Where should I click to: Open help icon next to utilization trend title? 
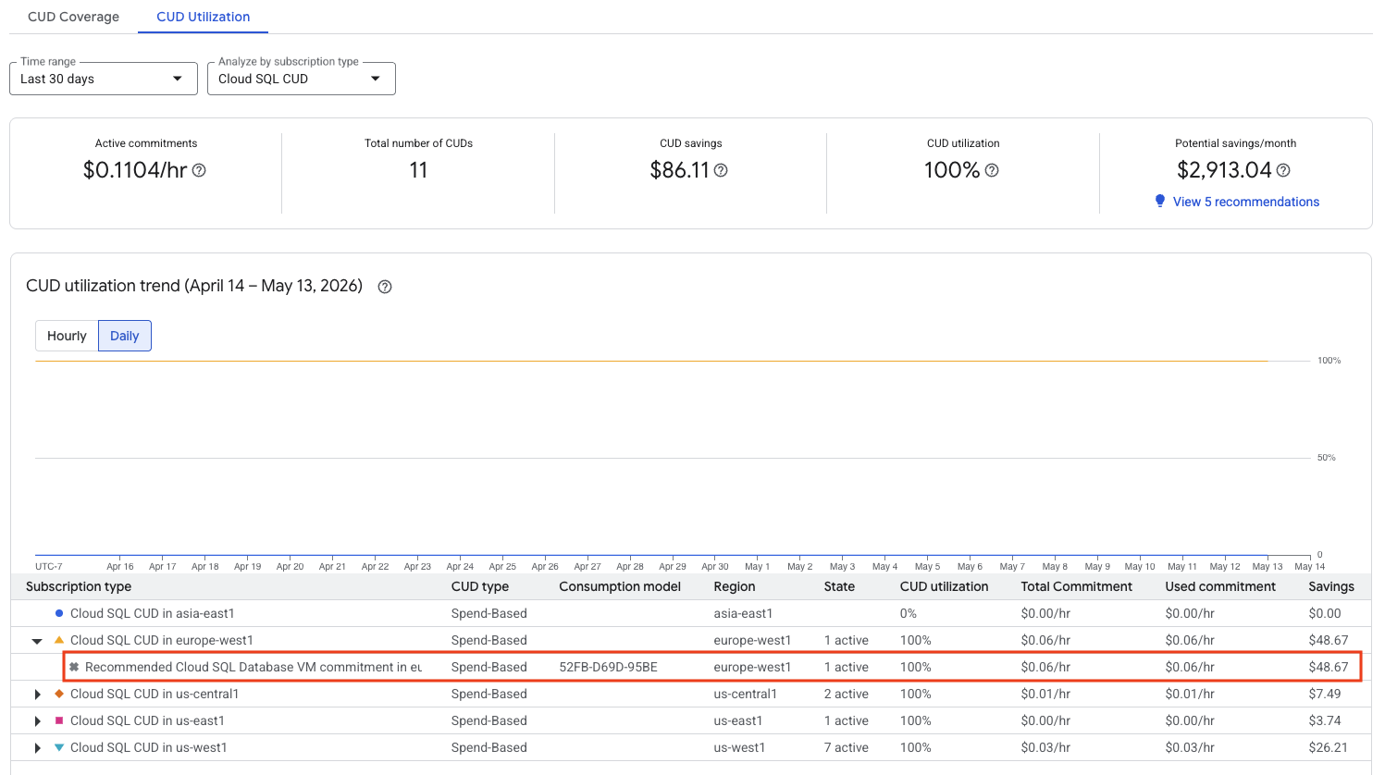click(x=385, y=287)
